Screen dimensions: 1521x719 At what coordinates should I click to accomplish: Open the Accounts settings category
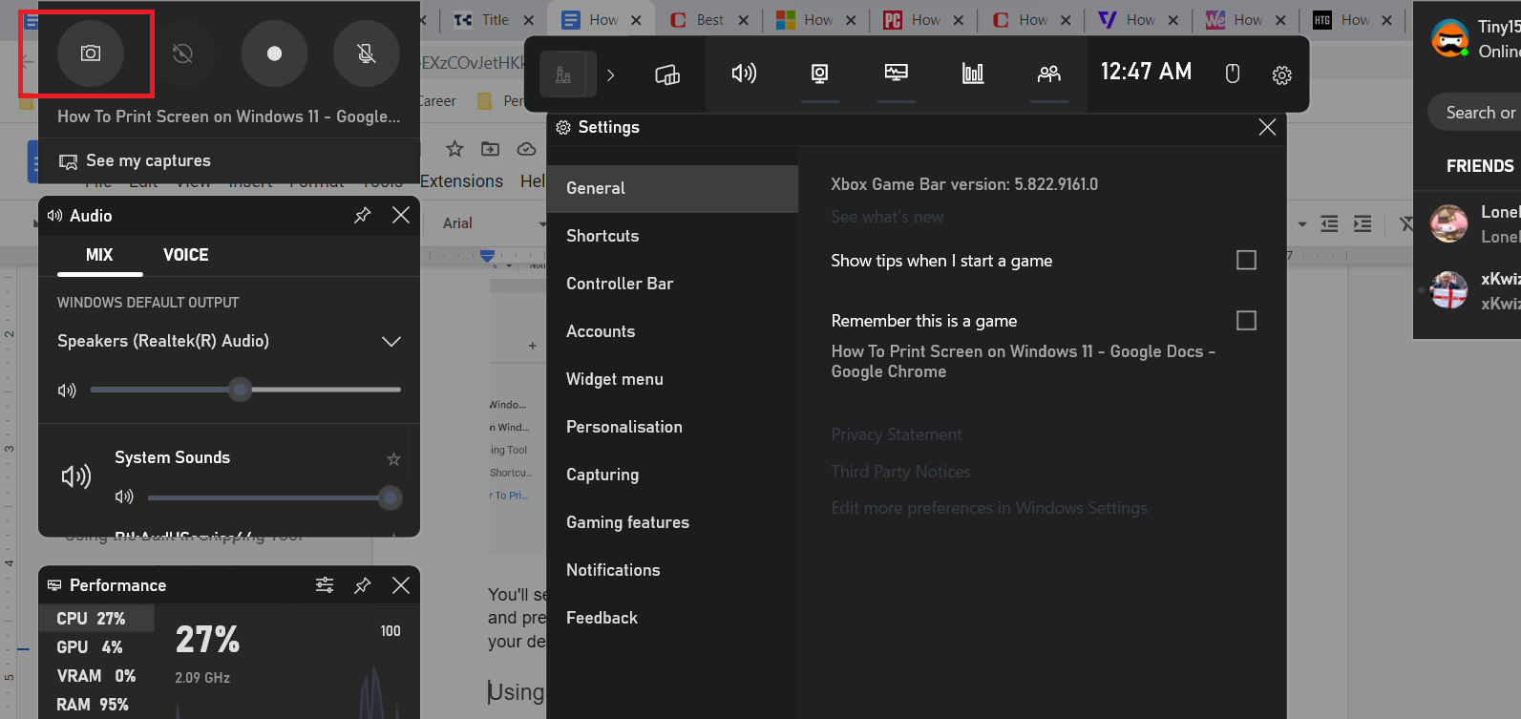pyautogui.click(x=672, y=331)
